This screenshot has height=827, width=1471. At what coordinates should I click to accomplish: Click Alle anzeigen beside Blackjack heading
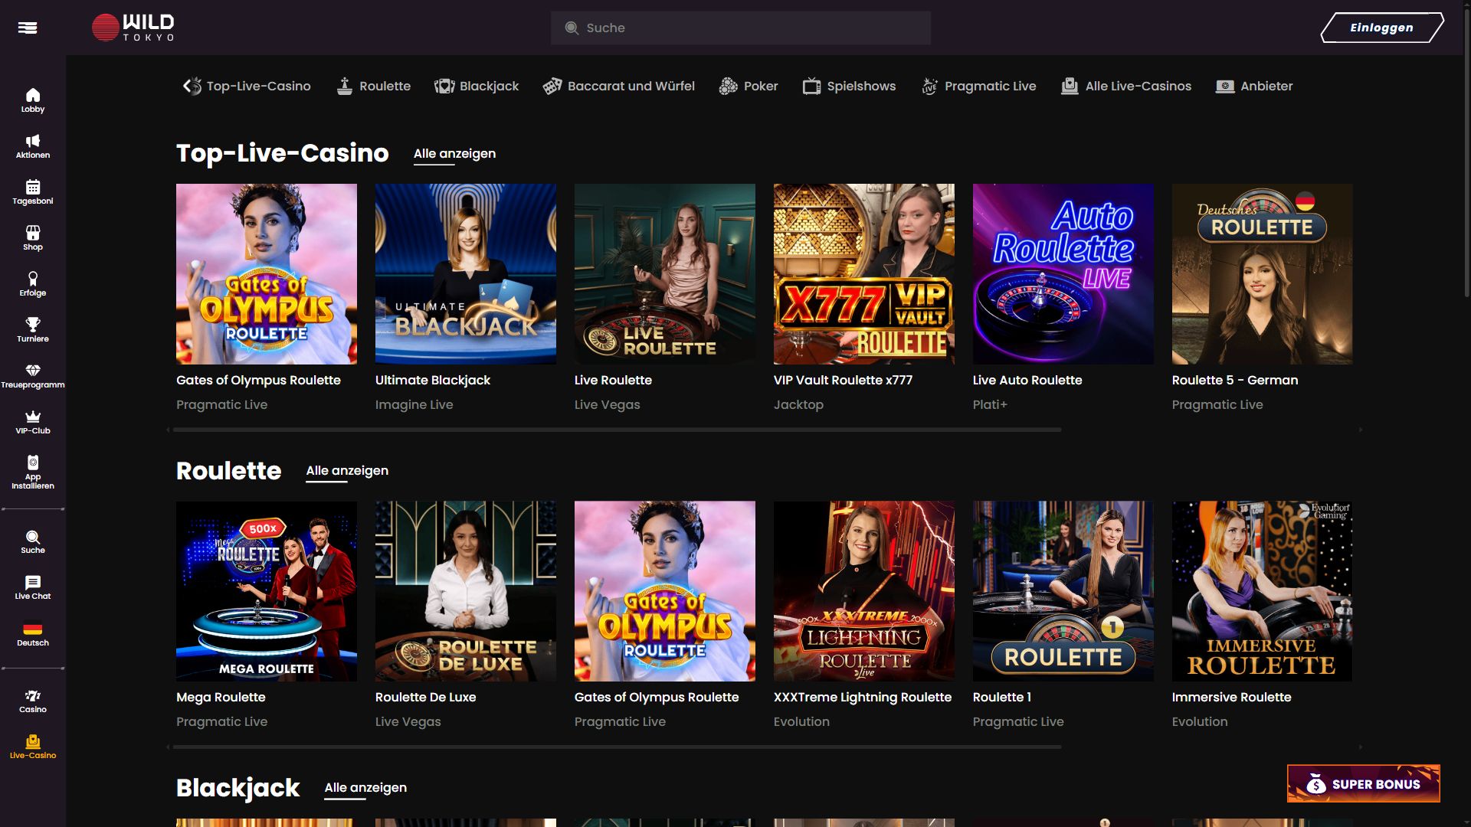pos(365,788)
